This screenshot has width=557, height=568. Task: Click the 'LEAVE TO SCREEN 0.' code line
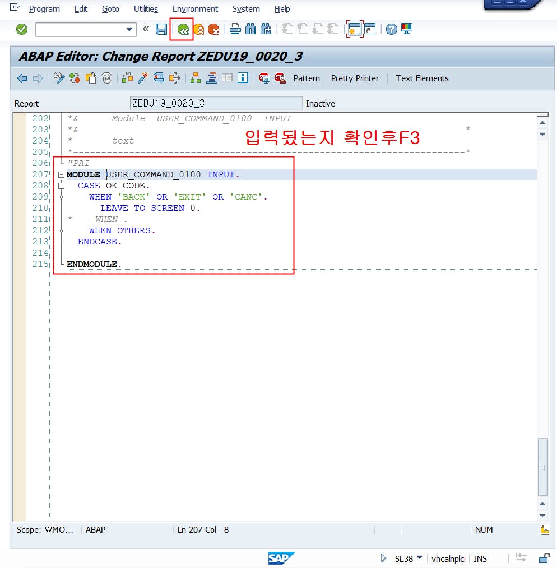pos(150,208)
